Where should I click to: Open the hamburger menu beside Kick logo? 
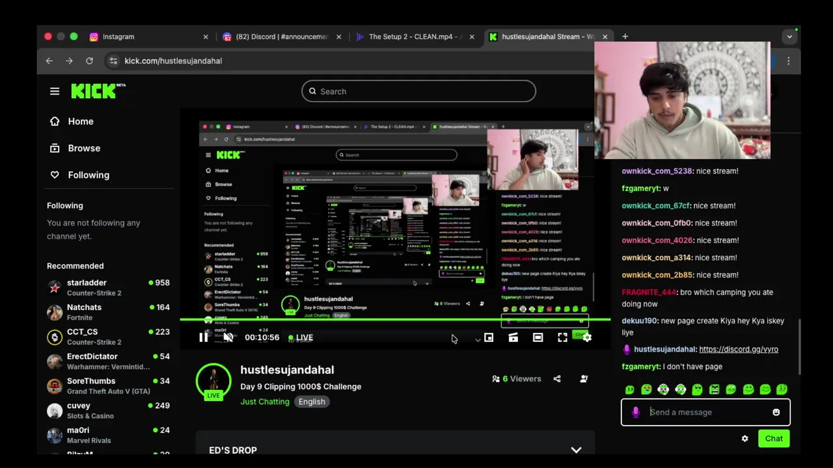point(55,92)
